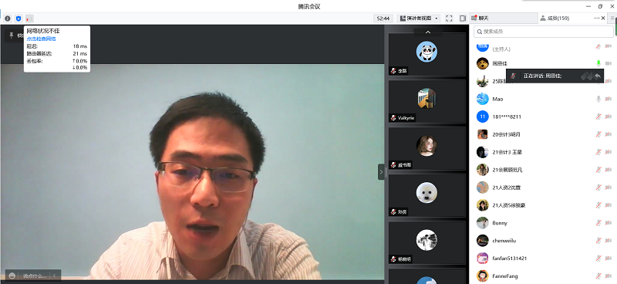The image size is (617, 284).
Task: Open the emoji reaction icon
Action: click(x=12, y=276)
